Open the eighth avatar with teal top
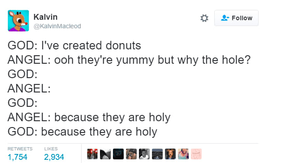This screenshot has width=303, height=167. pos(183,154)
